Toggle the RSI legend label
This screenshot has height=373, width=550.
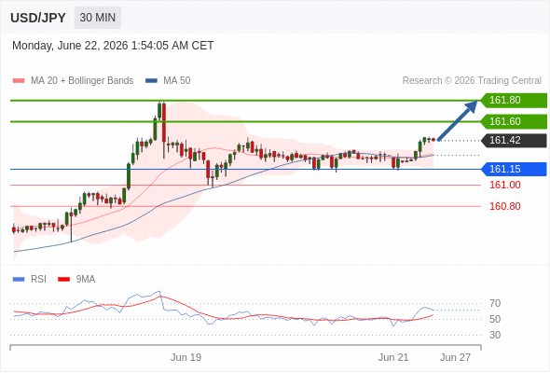point(38,280)
